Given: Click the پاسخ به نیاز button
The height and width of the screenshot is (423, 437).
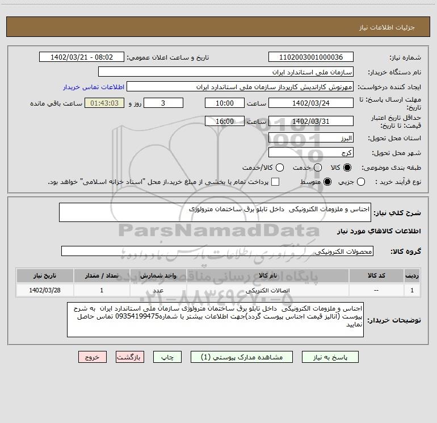Looking at the screenshot, I should click(x=330, y=357).
